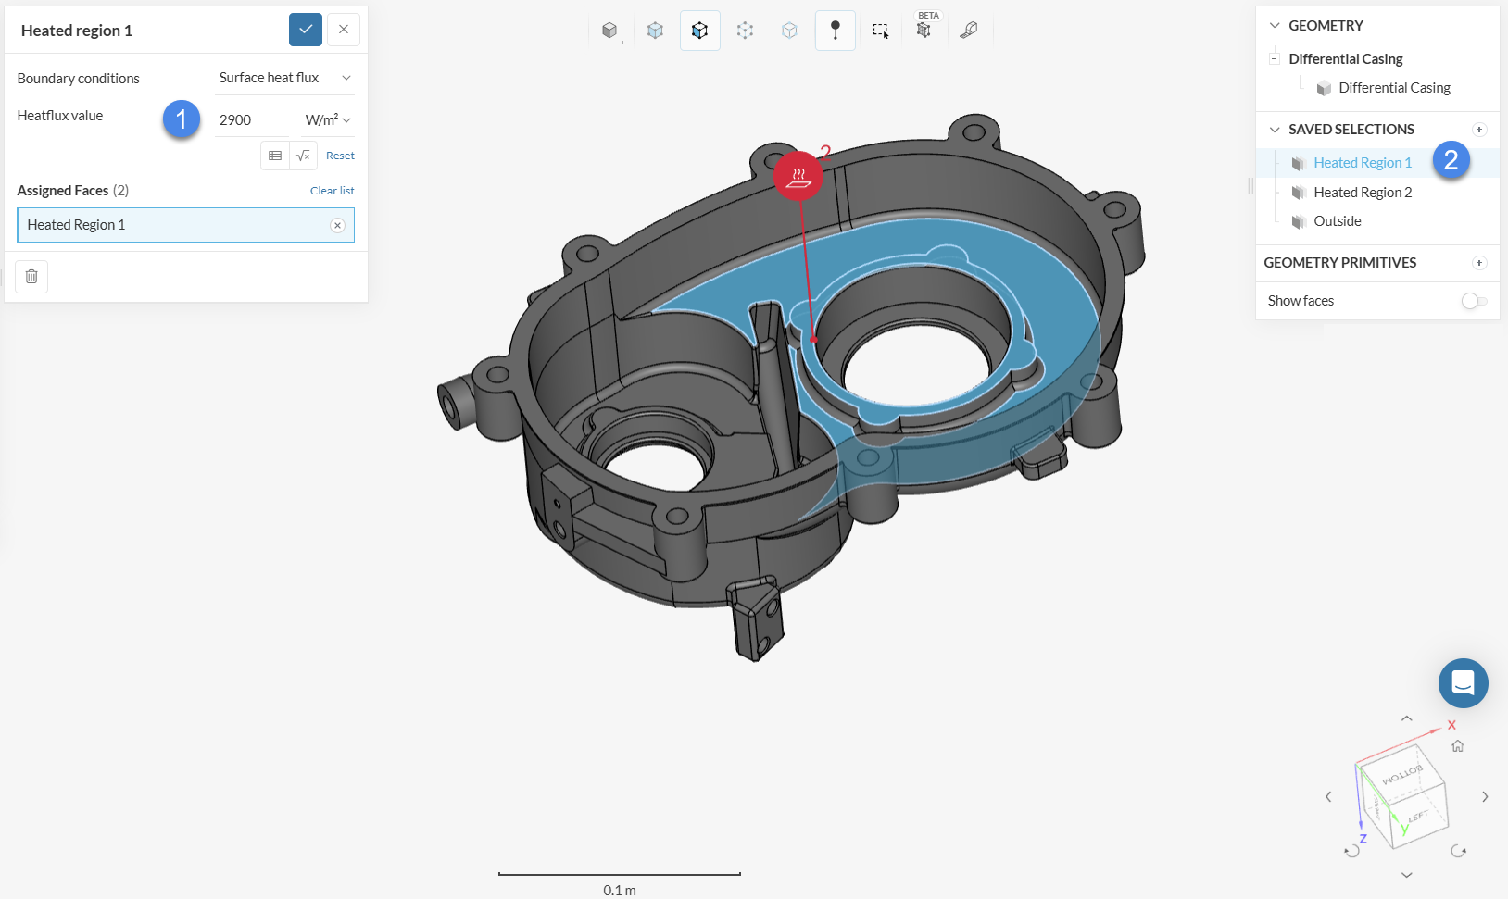This screenshot has width=1508, height=899.
Task: Open the measure tool with tape icon
Action: (968, 31)
